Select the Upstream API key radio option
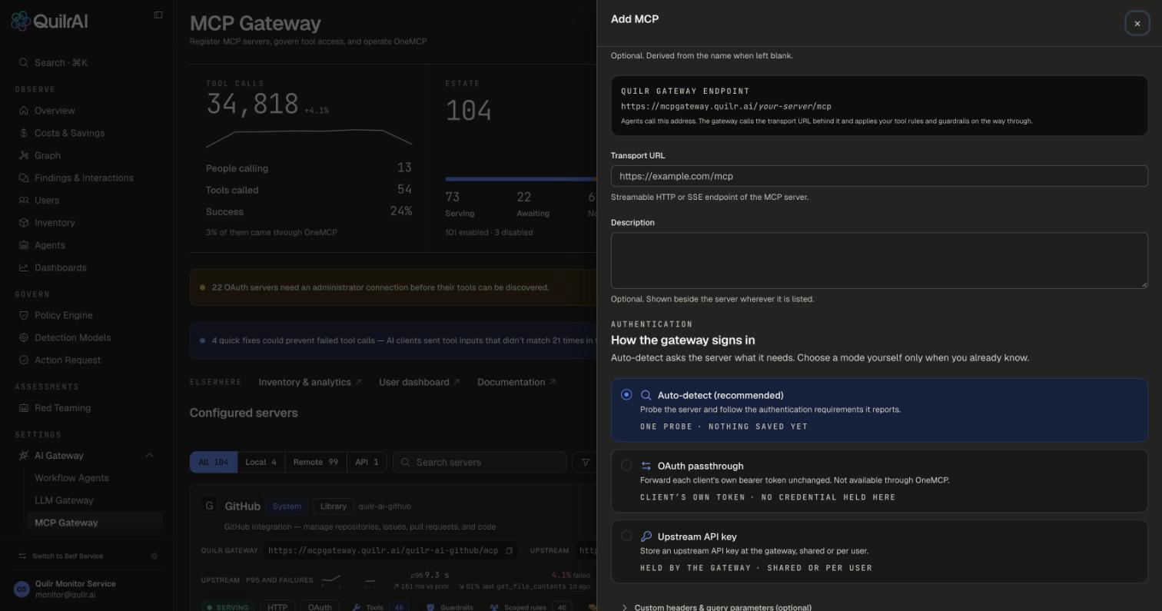 click(626, 536)
